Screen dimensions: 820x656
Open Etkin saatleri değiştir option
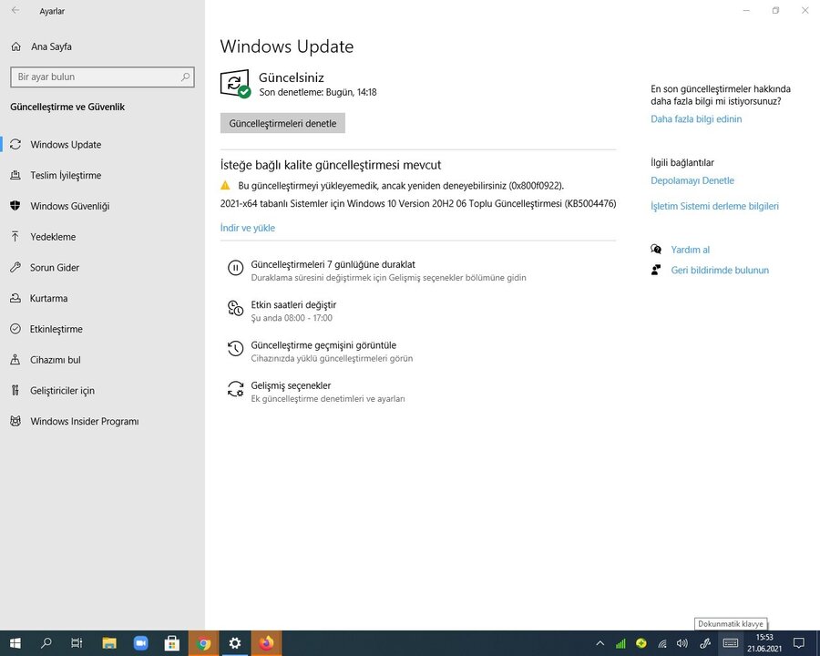click(x=293, y=305)
